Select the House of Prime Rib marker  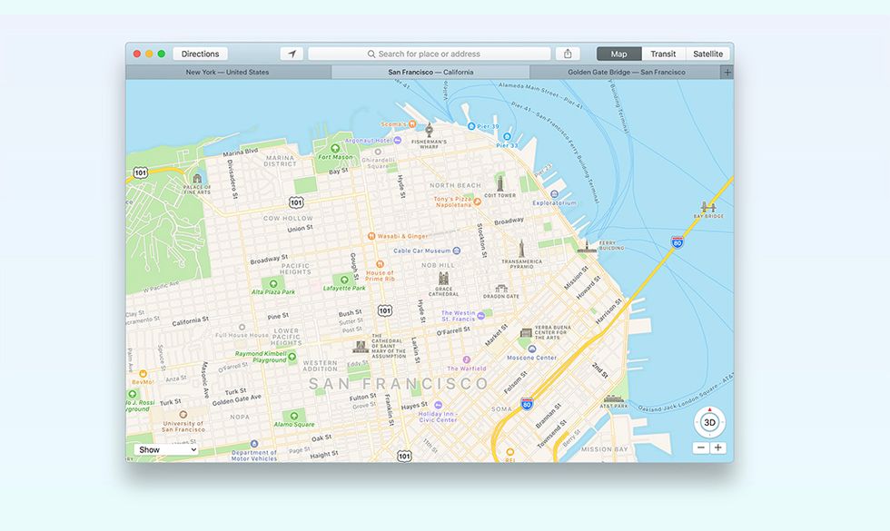[x=380, y=264]
